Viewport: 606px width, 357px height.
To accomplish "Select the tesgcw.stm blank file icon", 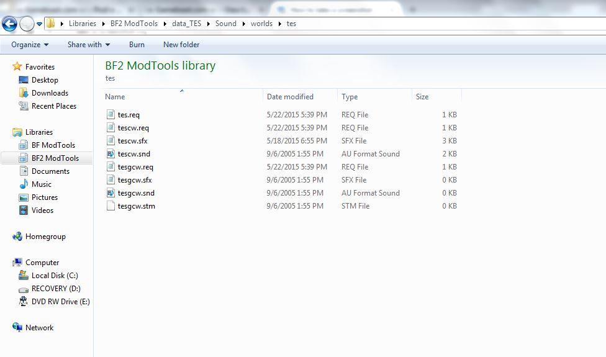I will (111, 206).
